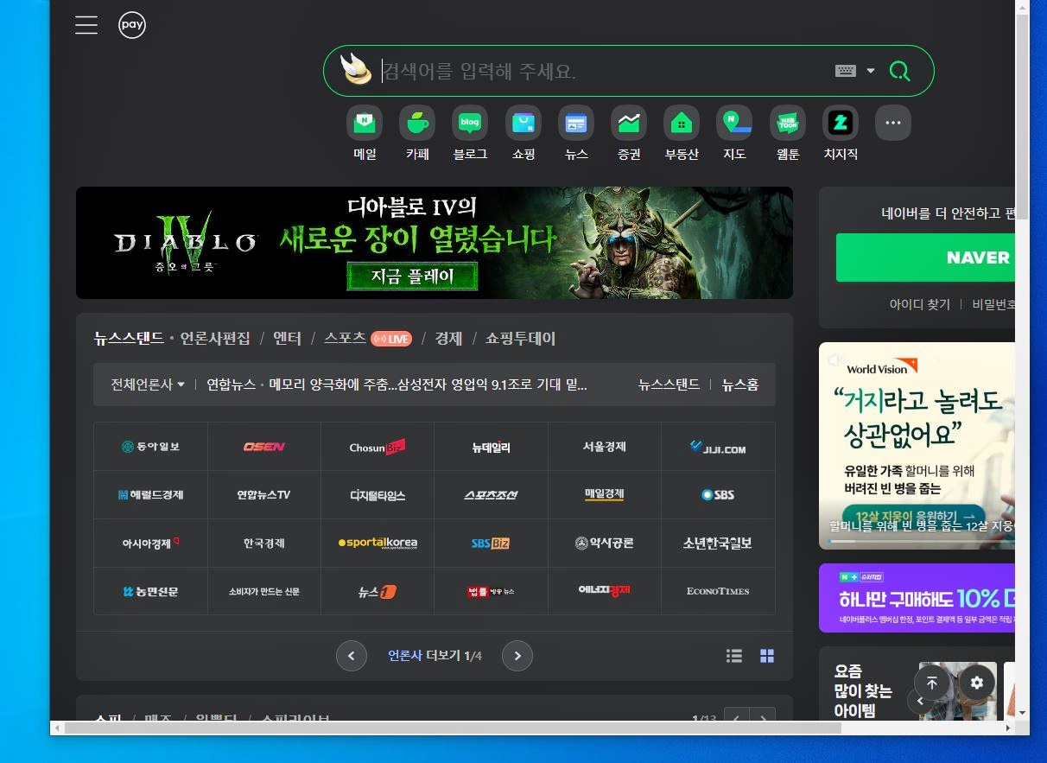
Task: Expand the 전체언론사 dropdown
Action: (148, 385)
